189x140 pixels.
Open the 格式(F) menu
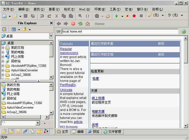pos(69,9)
